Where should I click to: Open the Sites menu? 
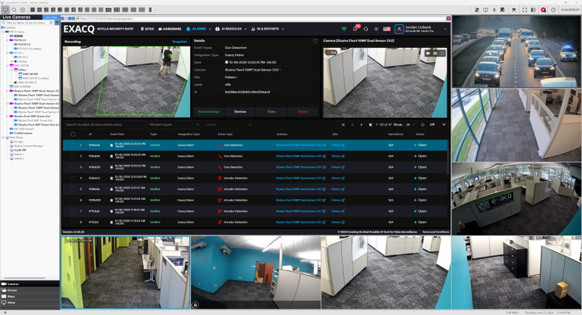pyautogui.click(x=147, y=29)
